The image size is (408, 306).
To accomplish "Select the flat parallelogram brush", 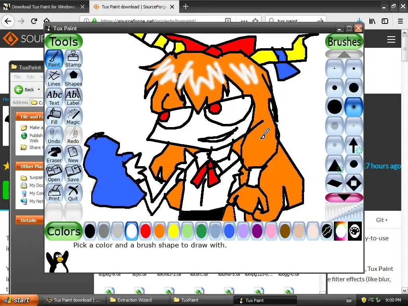I will (x=335, y=183).
